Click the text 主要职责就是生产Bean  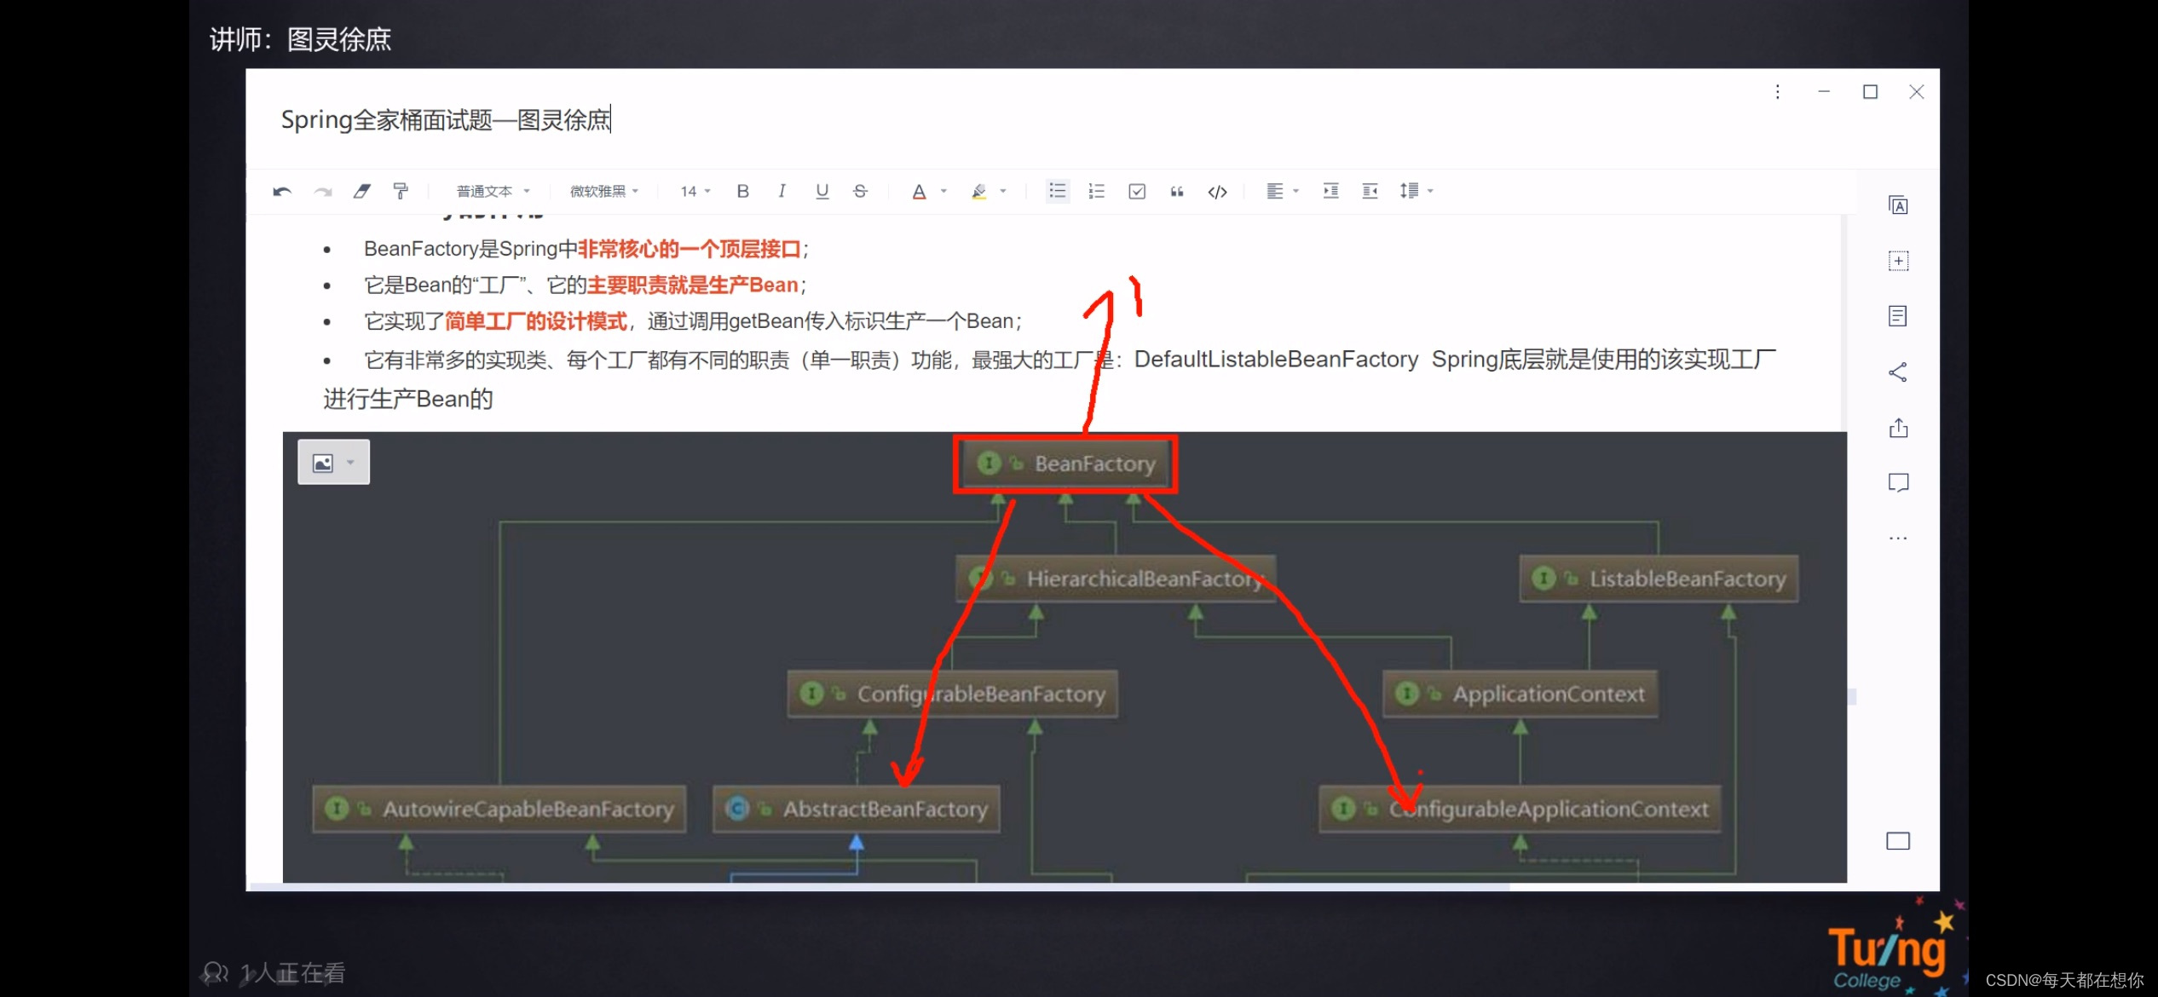692,285
